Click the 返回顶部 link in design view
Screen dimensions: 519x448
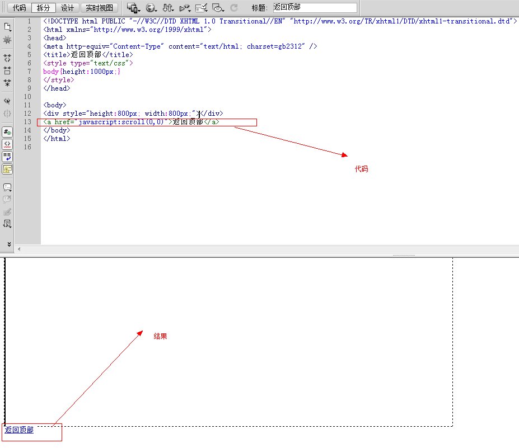click(x=19, y=430)
